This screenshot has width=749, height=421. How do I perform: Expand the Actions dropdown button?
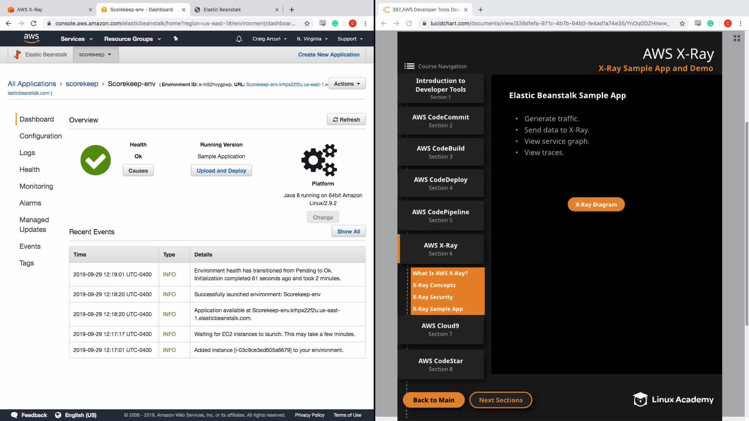[347, 84]
